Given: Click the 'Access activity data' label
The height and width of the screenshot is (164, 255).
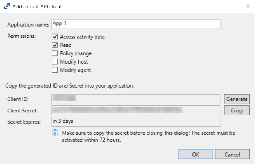Looking at the screenshot, I should [82, 37].
